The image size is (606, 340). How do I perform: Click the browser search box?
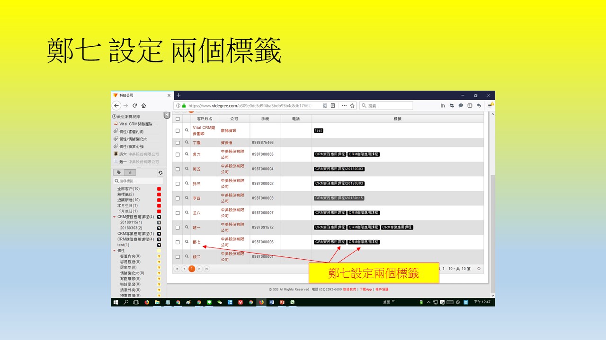[x=386, y=106]
